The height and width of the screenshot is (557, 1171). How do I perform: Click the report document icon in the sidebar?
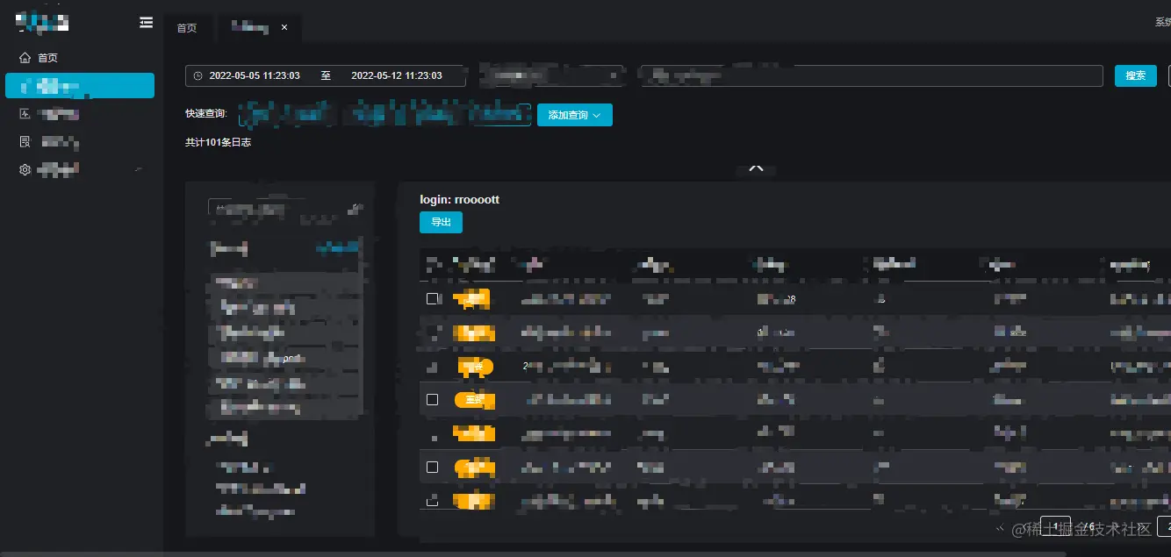point(25,141)
